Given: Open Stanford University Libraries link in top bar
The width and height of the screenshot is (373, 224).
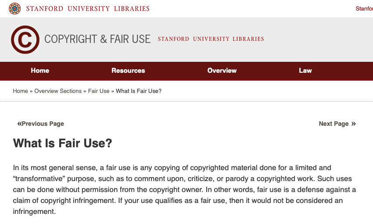Looking at the screenshot, I should click(x=88, y=9).
